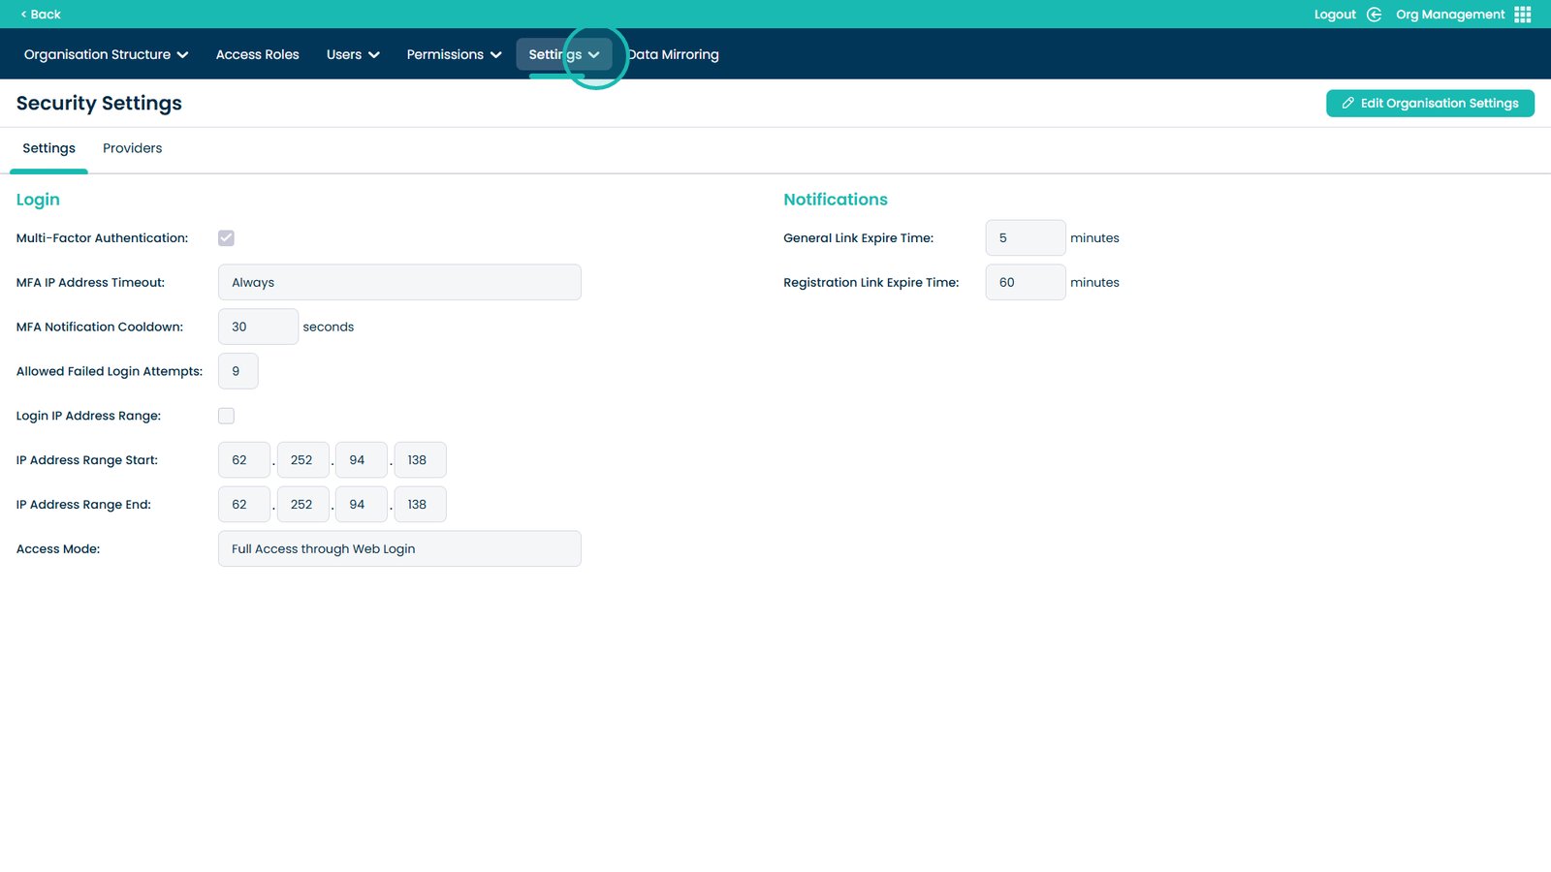This screenshot has width=1551, height=872.
Task: Click the pencil icon on Edit Organisation Settings
Action: coord(1347,103)
